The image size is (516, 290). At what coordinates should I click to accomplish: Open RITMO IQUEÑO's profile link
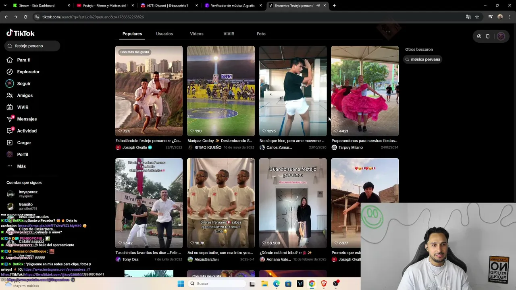tap(208, 147)
